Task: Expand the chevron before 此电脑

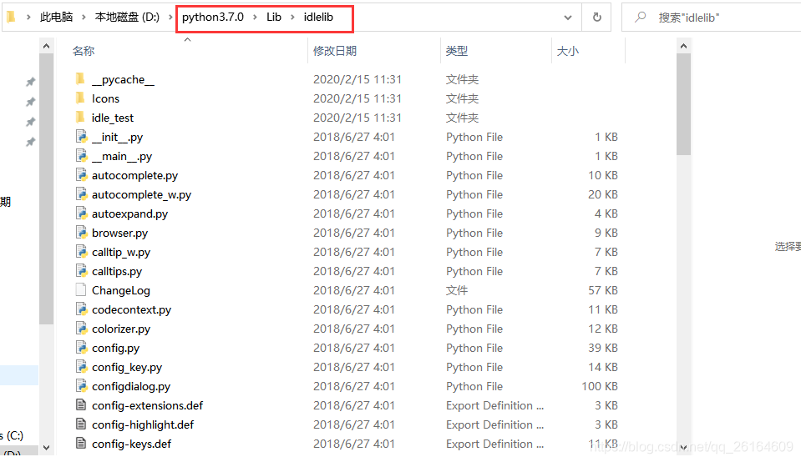Action: [x=28, y=18]
